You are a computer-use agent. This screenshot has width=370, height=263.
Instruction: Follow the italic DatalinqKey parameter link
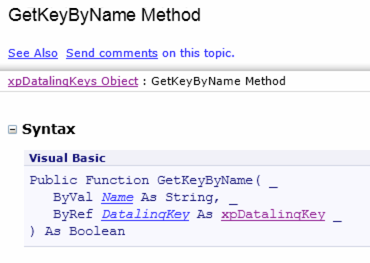[145, 214]
